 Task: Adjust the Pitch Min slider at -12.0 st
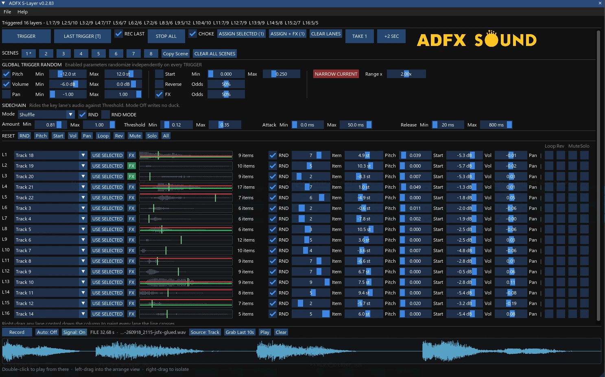68,74
